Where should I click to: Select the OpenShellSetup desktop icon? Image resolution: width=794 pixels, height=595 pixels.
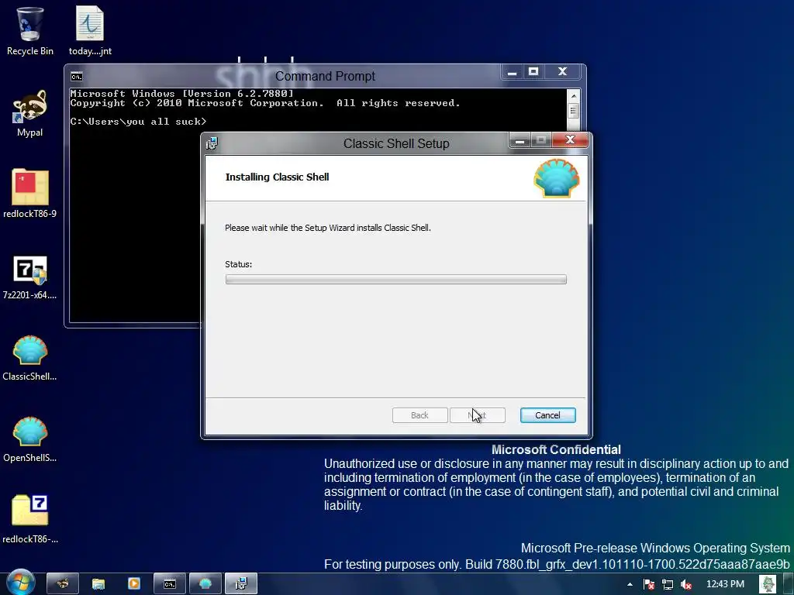point(30,432)
